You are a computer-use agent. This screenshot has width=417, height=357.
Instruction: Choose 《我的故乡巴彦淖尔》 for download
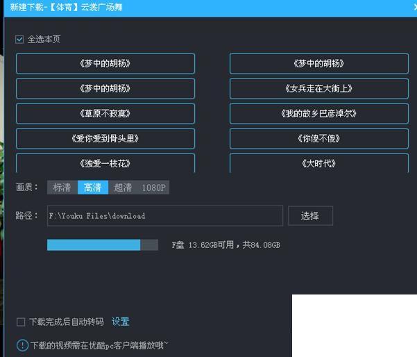[318, 113]
